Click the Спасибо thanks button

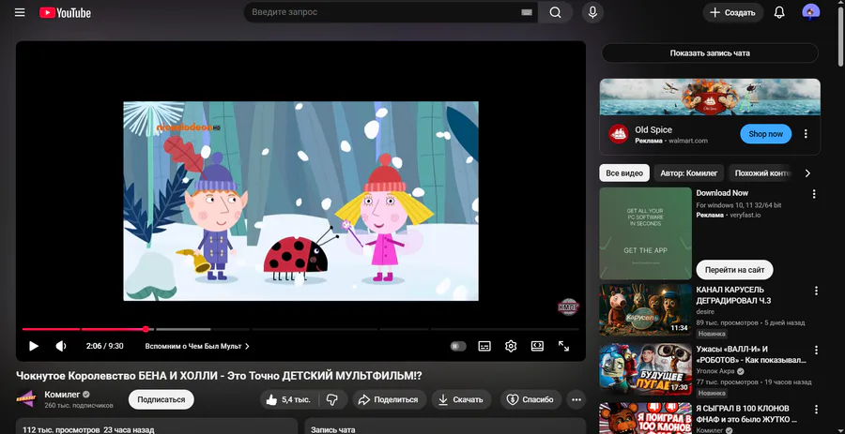point(530,399)
